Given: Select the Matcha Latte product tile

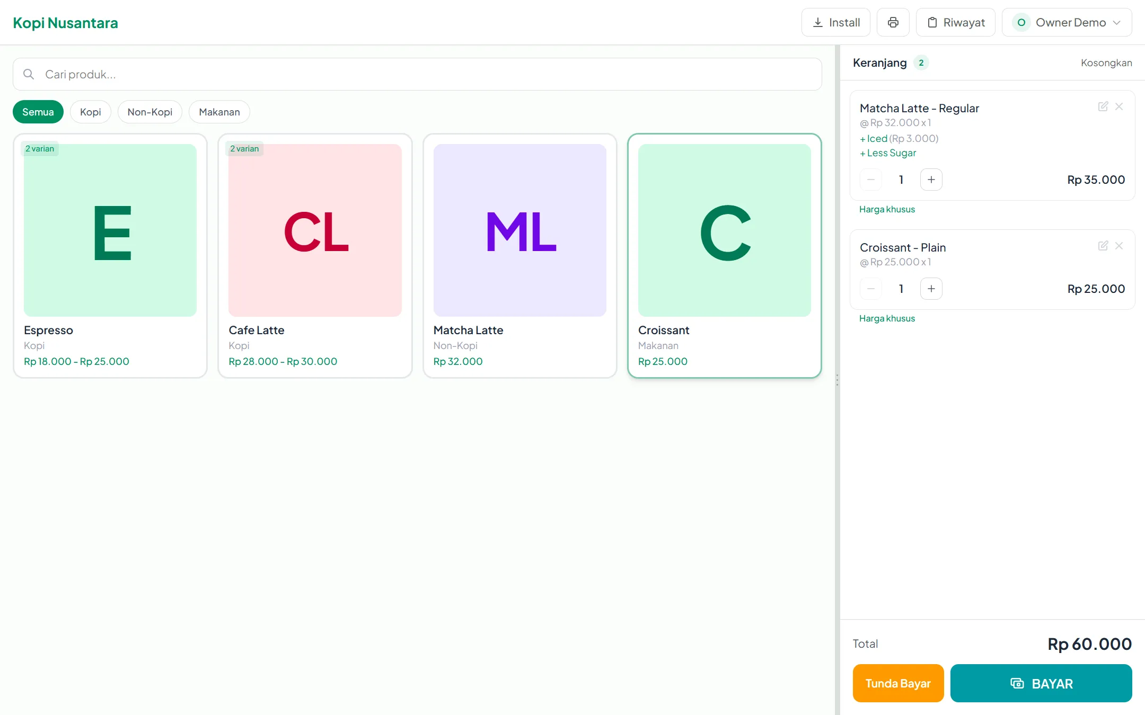Looking at the screenshot, I should point(520,256).
